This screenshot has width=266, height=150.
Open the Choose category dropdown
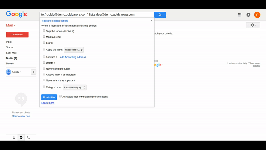(74, 87)
